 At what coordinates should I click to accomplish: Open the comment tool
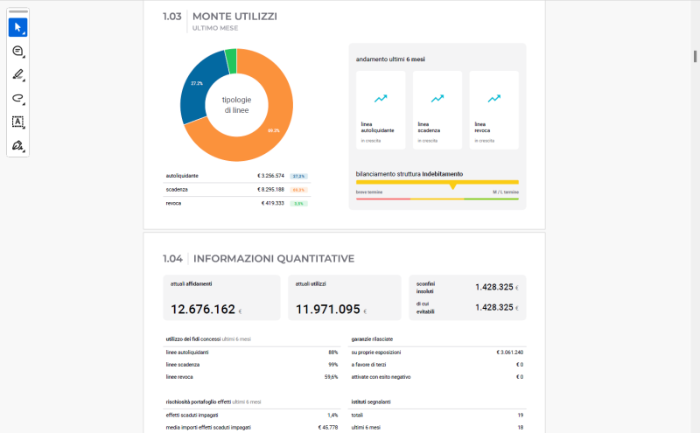(x=18, y=51)
